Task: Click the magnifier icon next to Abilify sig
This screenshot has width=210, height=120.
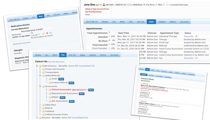Action: coord(39,34)
